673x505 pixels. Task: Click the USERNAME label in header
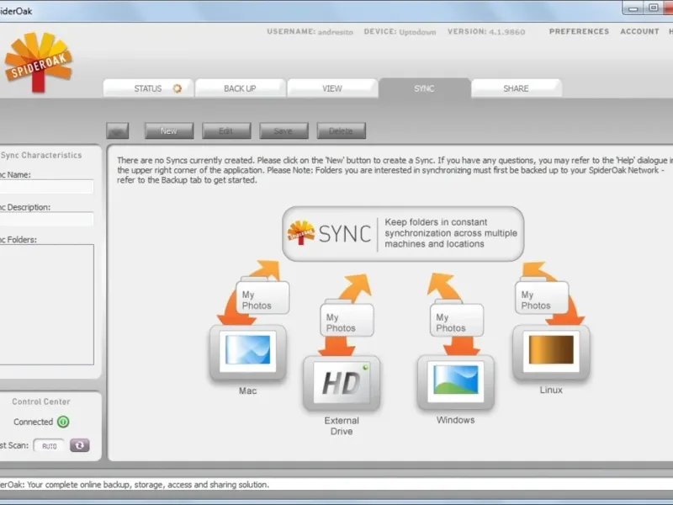pos(291,31)
